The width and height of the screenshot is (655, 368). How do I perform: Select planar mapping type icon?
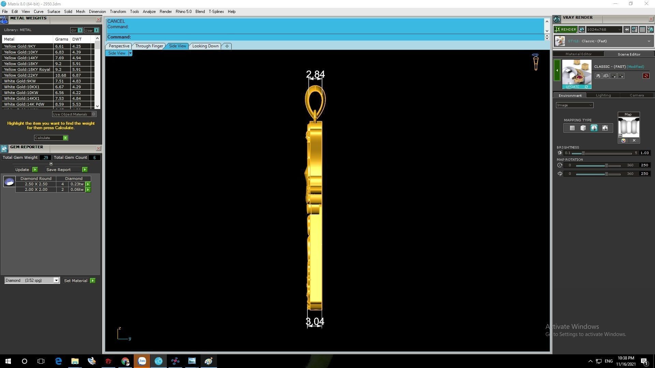click(572, 128)
